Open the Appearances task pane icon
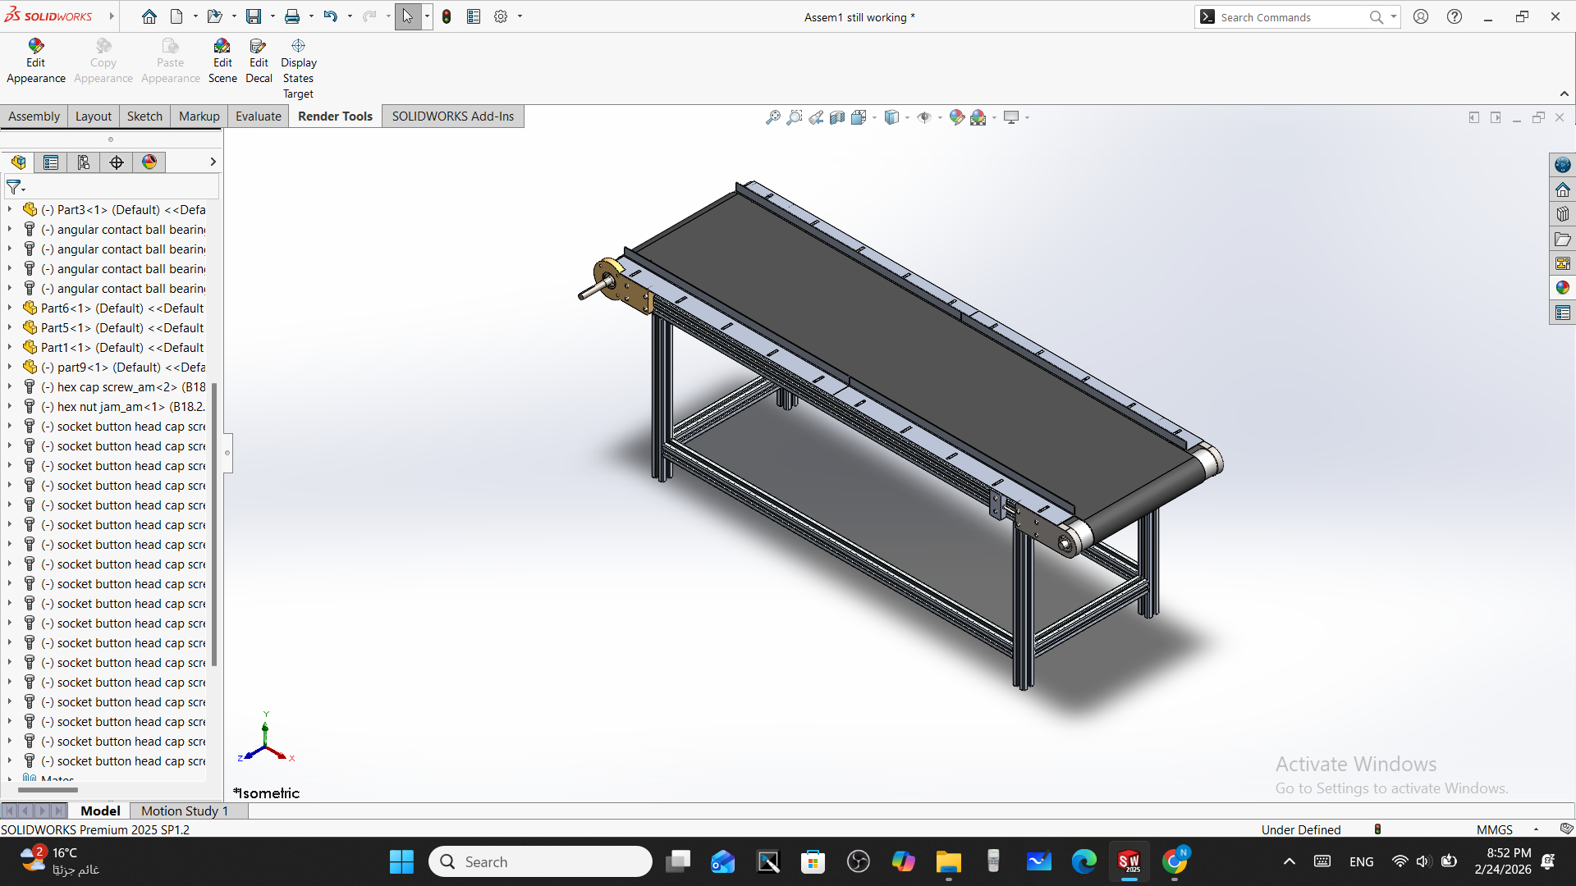Image resolution: width=1576 pixels, height=886 pixels. [x=1562, y=288]
